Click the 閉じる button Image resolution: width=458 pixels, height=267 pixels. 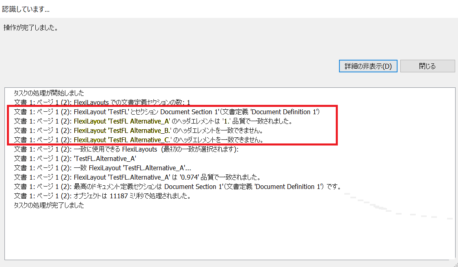427,66
